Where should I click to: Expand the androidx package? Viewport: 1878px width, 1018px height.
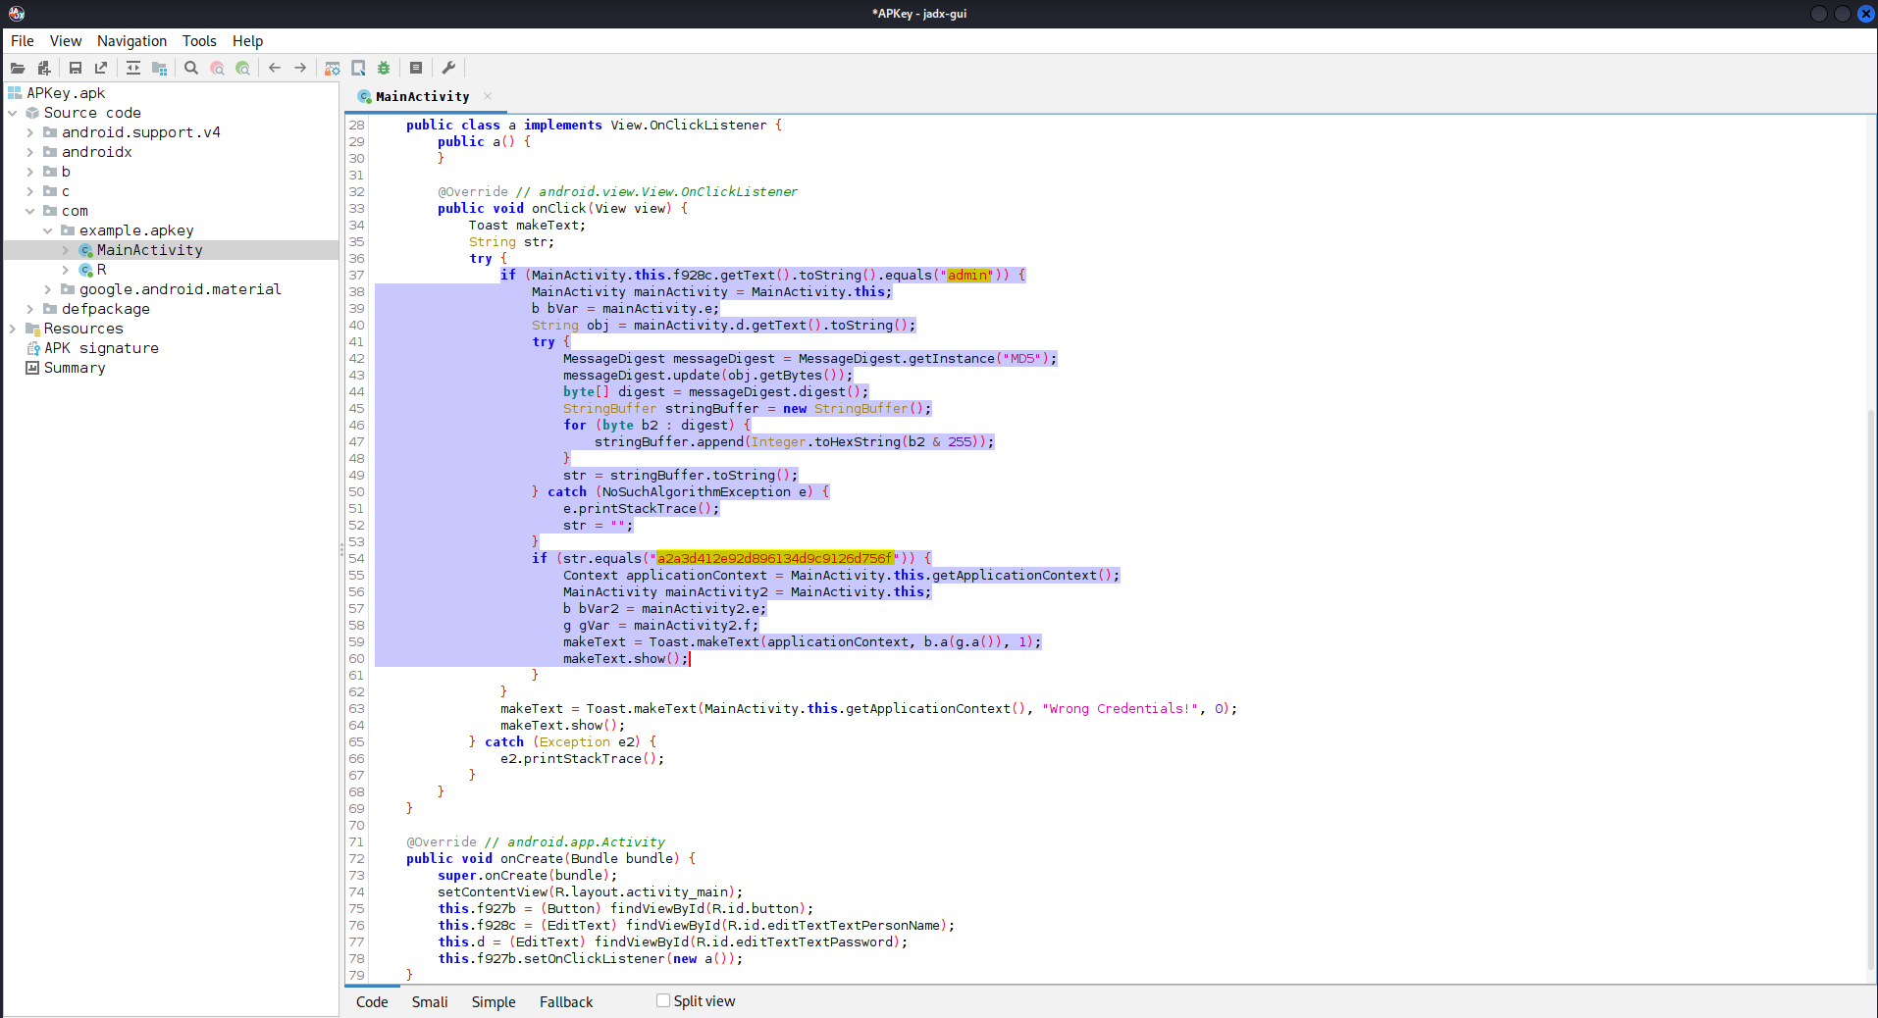30,152
